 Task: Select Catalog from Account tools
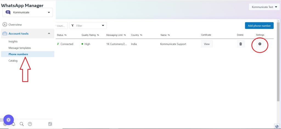(13, 60)
